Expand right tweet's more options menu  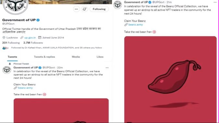click(x=215, y=2)
